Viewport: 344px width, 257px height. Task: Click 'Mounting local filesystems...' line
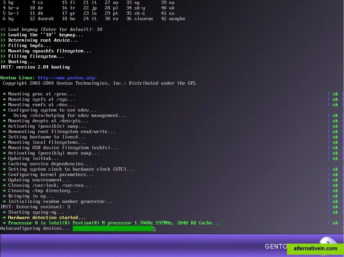(x=44, y=142)
